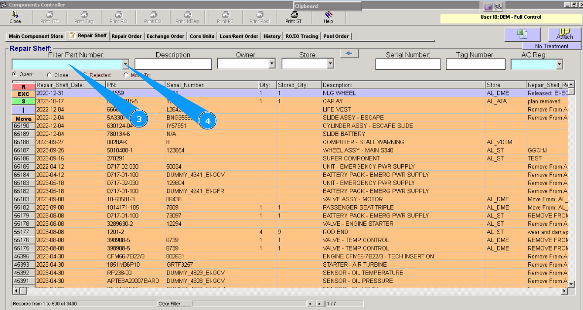Image resolution: width=583 pixels, height=310 pixels.
Task: Click the Move button in row header
Action: pyautogui.click(x=24, y=119)
